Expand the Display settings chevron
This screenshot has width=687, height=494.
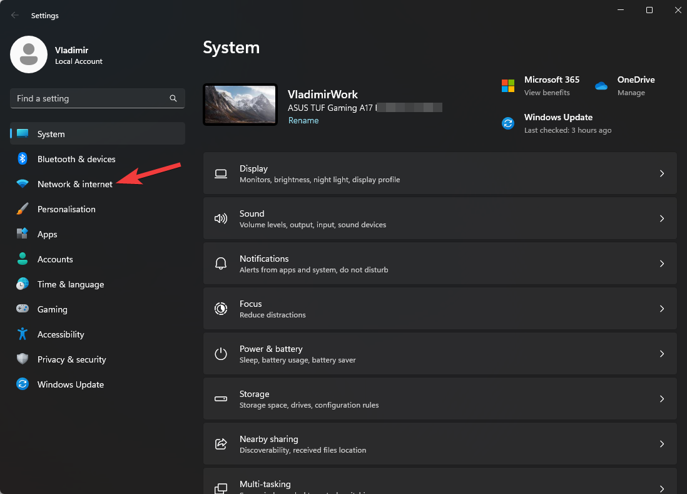(662, 173)
